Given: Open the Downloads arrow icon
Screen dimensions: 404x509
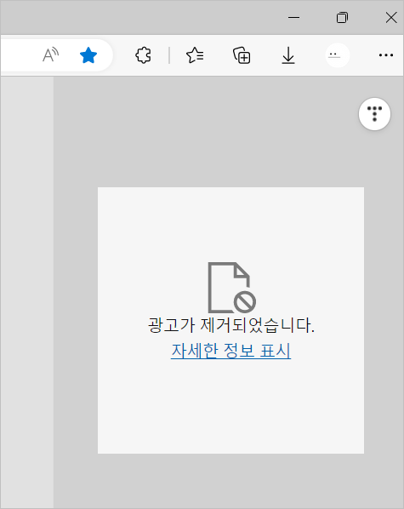Looking at the screenshot, I should pos(288,55).
